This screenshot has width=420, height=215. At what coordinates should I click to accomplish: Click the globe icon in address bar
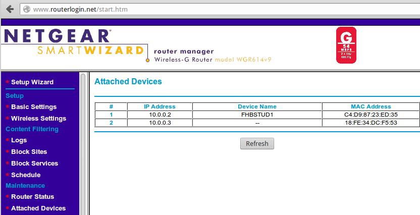[x=27, y=10]
